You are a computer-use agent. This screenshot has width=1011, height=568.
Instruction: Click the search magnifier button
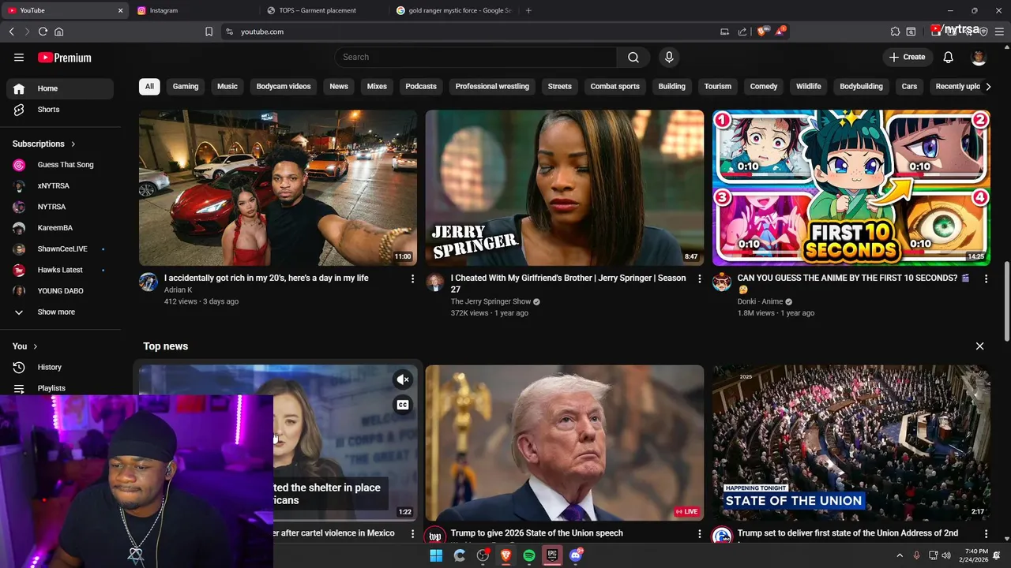tap(633, 57)
